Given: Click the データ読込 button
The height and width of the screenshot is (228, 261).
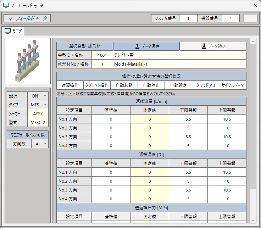Looking at the screenshot, I should [x=213, y=46].
